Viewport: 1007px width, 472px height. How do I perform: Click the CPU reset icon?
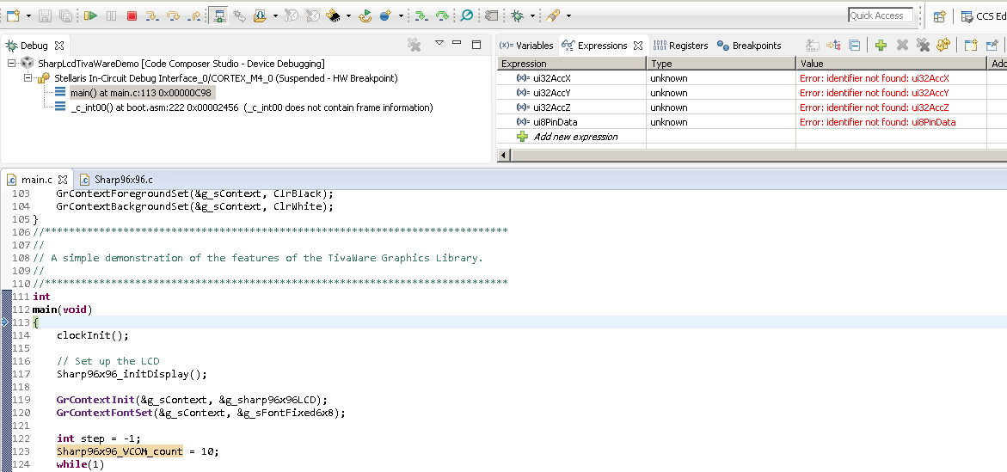pos(291,15)
